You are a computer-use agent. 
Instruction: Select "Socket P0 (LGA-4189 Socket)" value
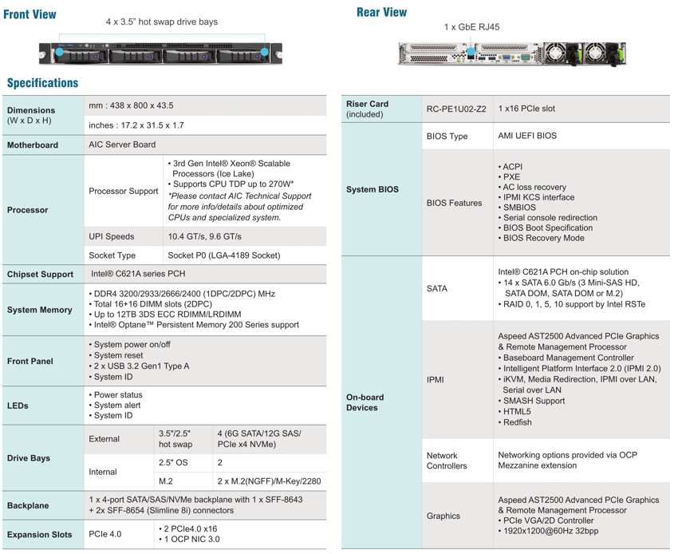[224, 255]
